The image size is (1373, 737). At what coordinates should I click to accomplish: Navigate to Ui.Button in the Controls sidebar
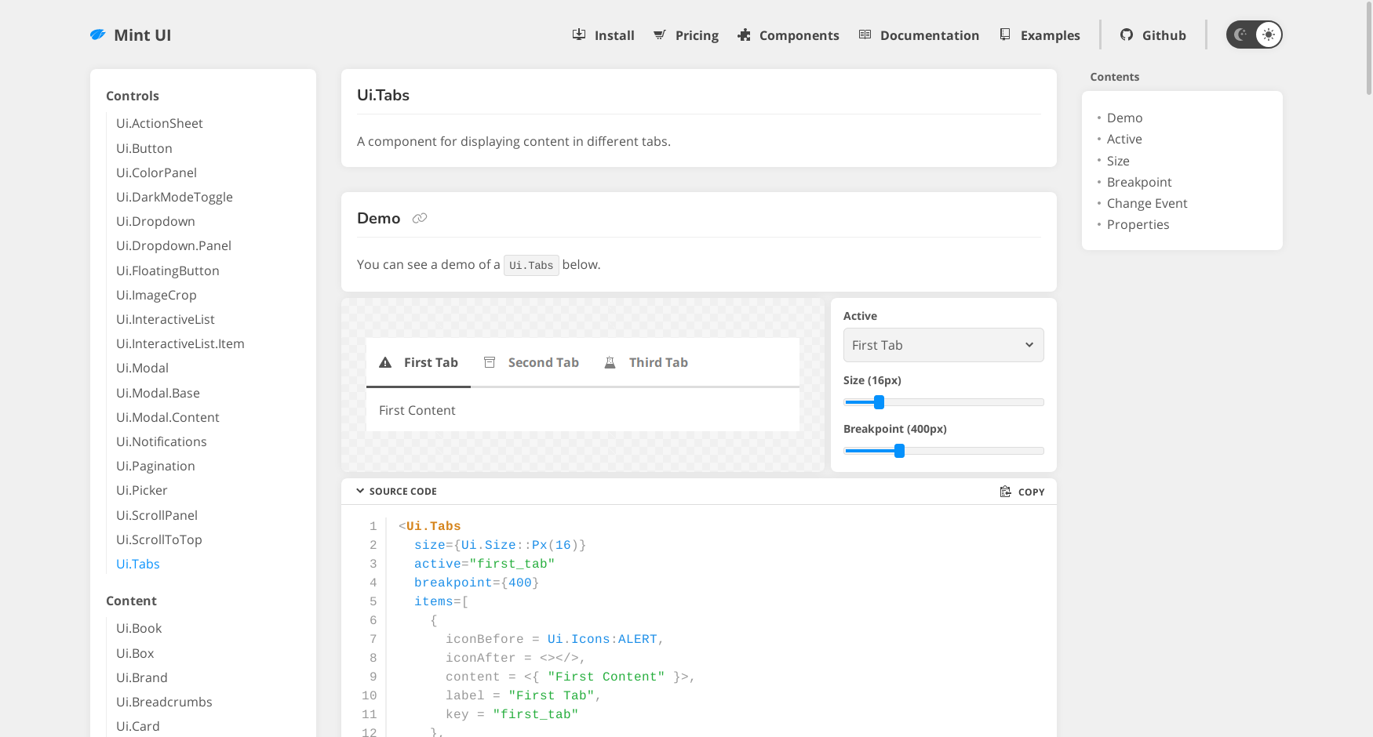[144, 148]
